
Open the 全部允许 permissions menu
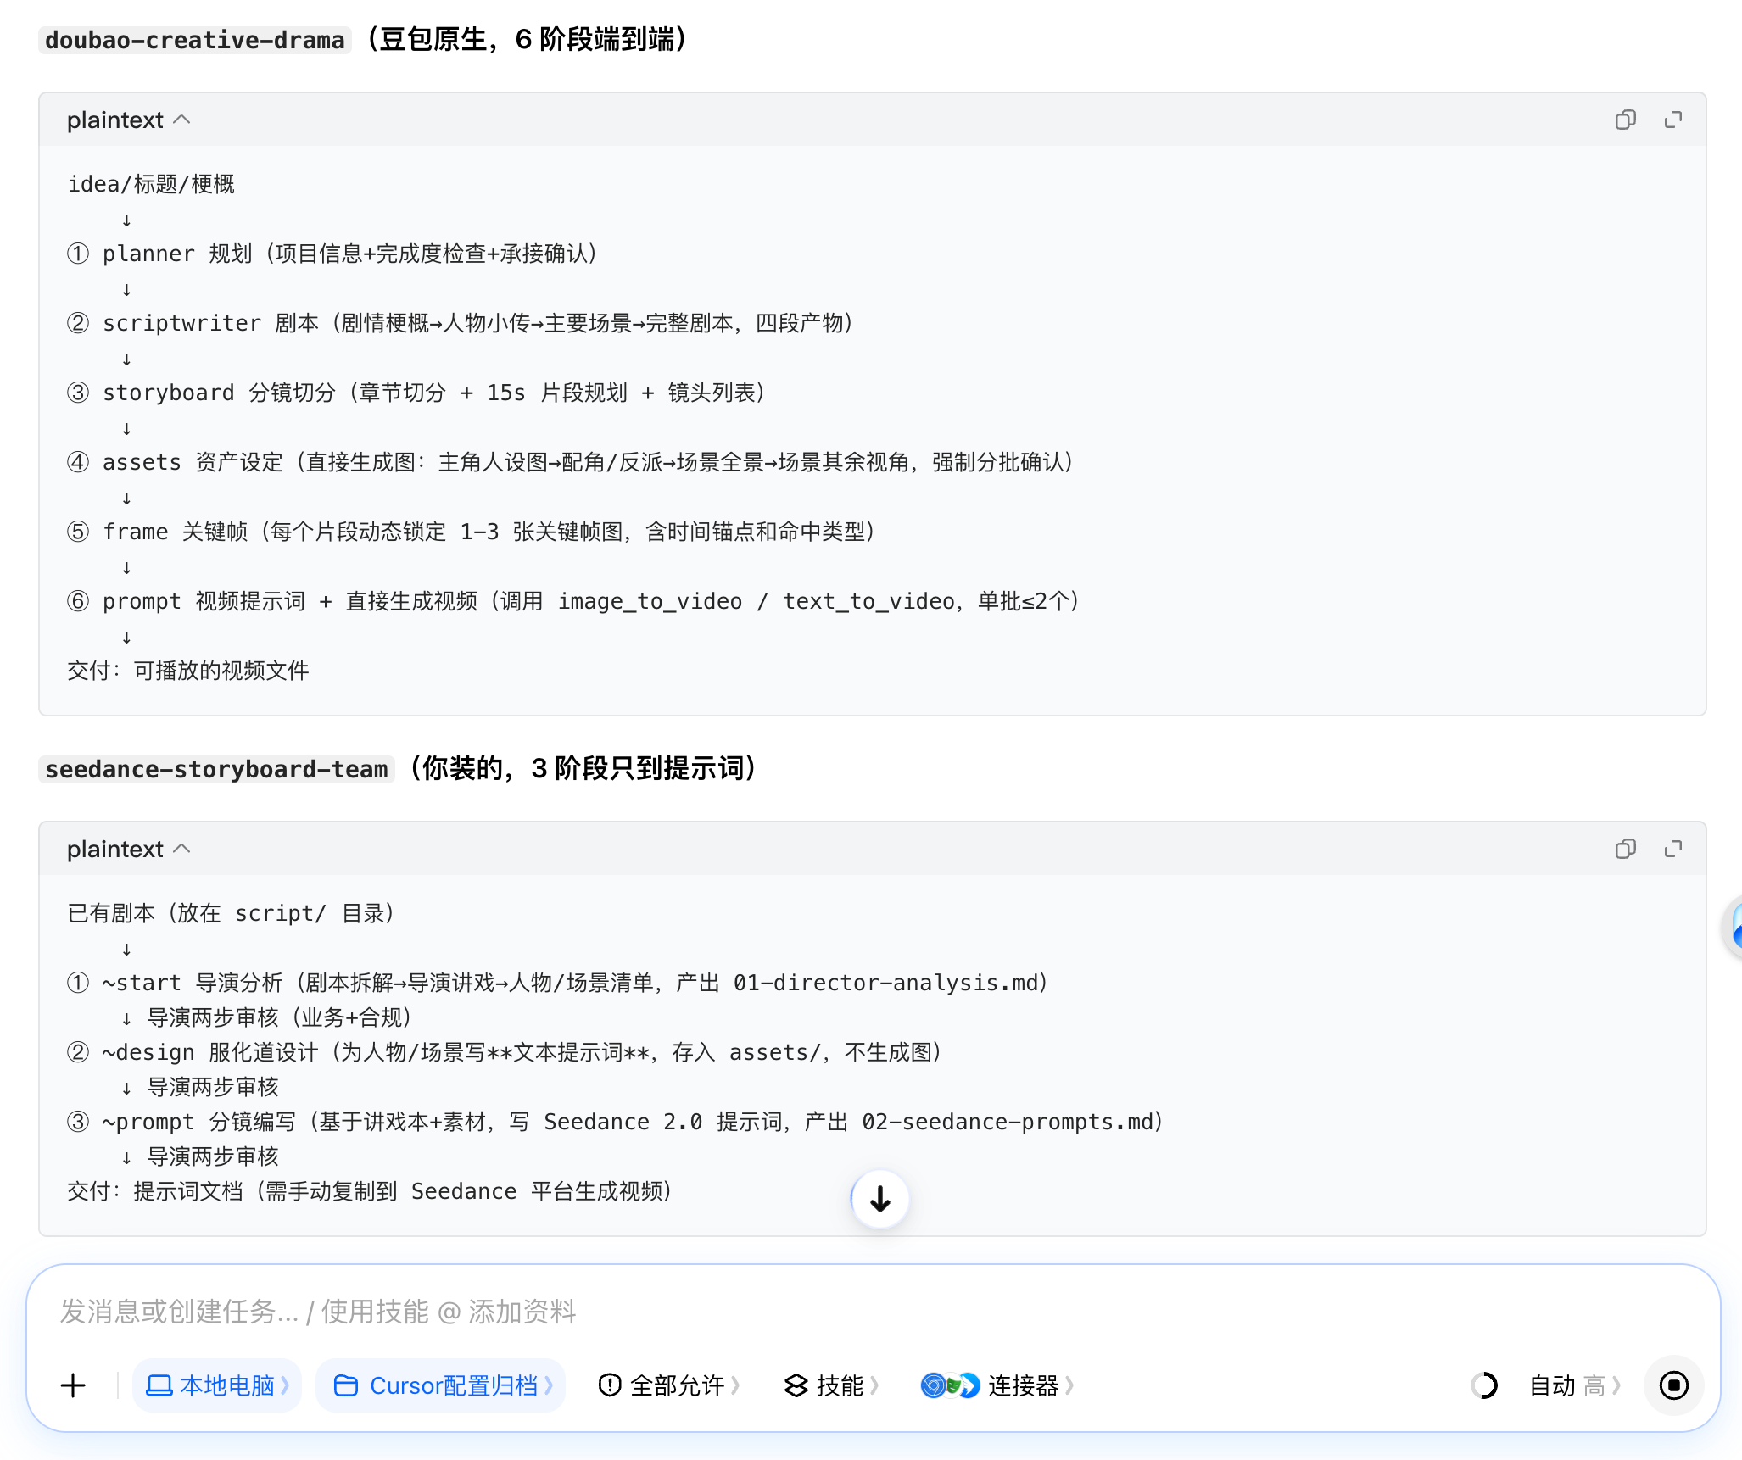pyautogui.click(x=669, y=1385)
